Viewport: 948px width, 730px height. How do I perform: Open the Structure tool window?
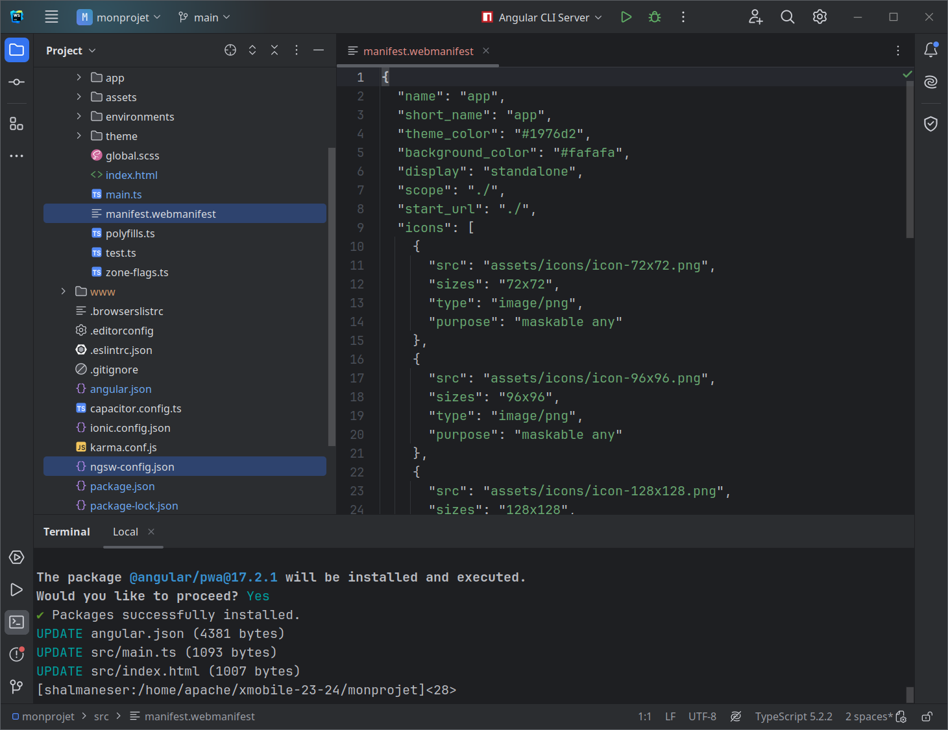[x=17, y=124]
